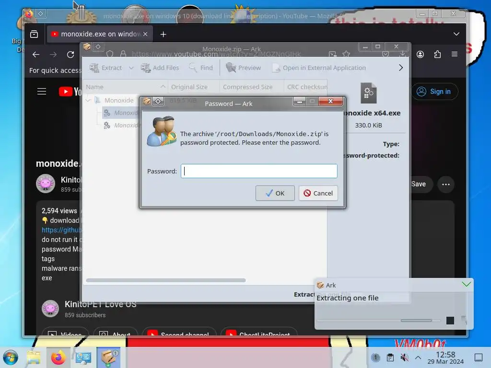Open Firefox View icon
491x368 pixels.
click(x=34, y=34)
